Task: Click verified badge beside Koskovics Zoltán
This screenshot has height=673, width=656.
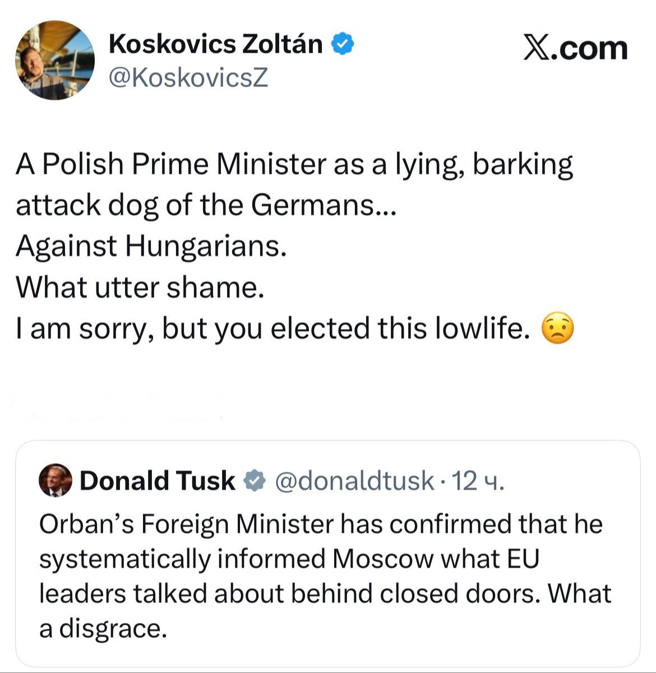Action: click(343, 44)
